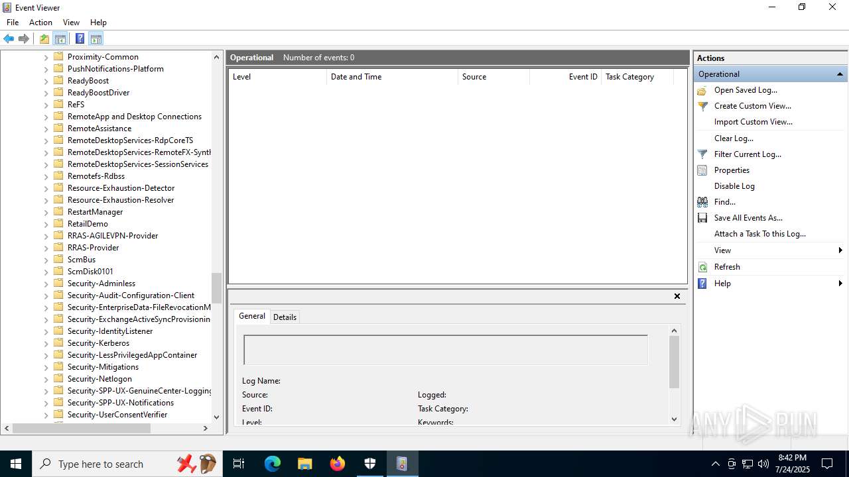Launch Firefox from the taskbar
The height and width of the screenshot is (477, 849).
pyautogui.click(x=338, y=464)
